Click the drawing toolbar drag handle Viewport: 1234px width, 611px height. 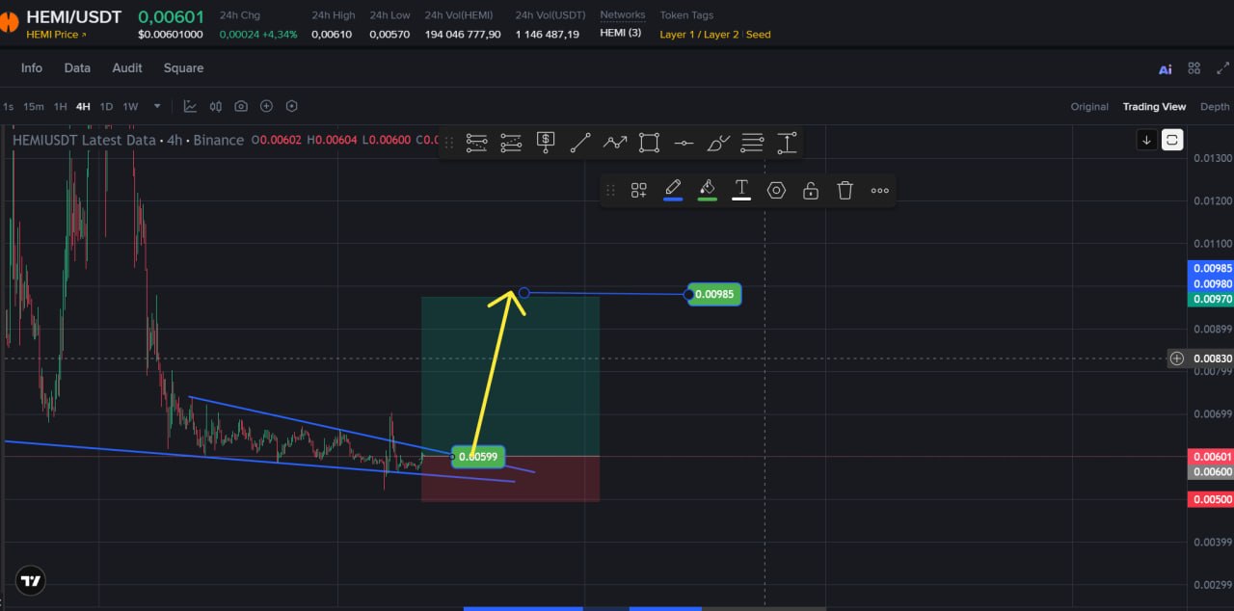(x=448, y=143)
